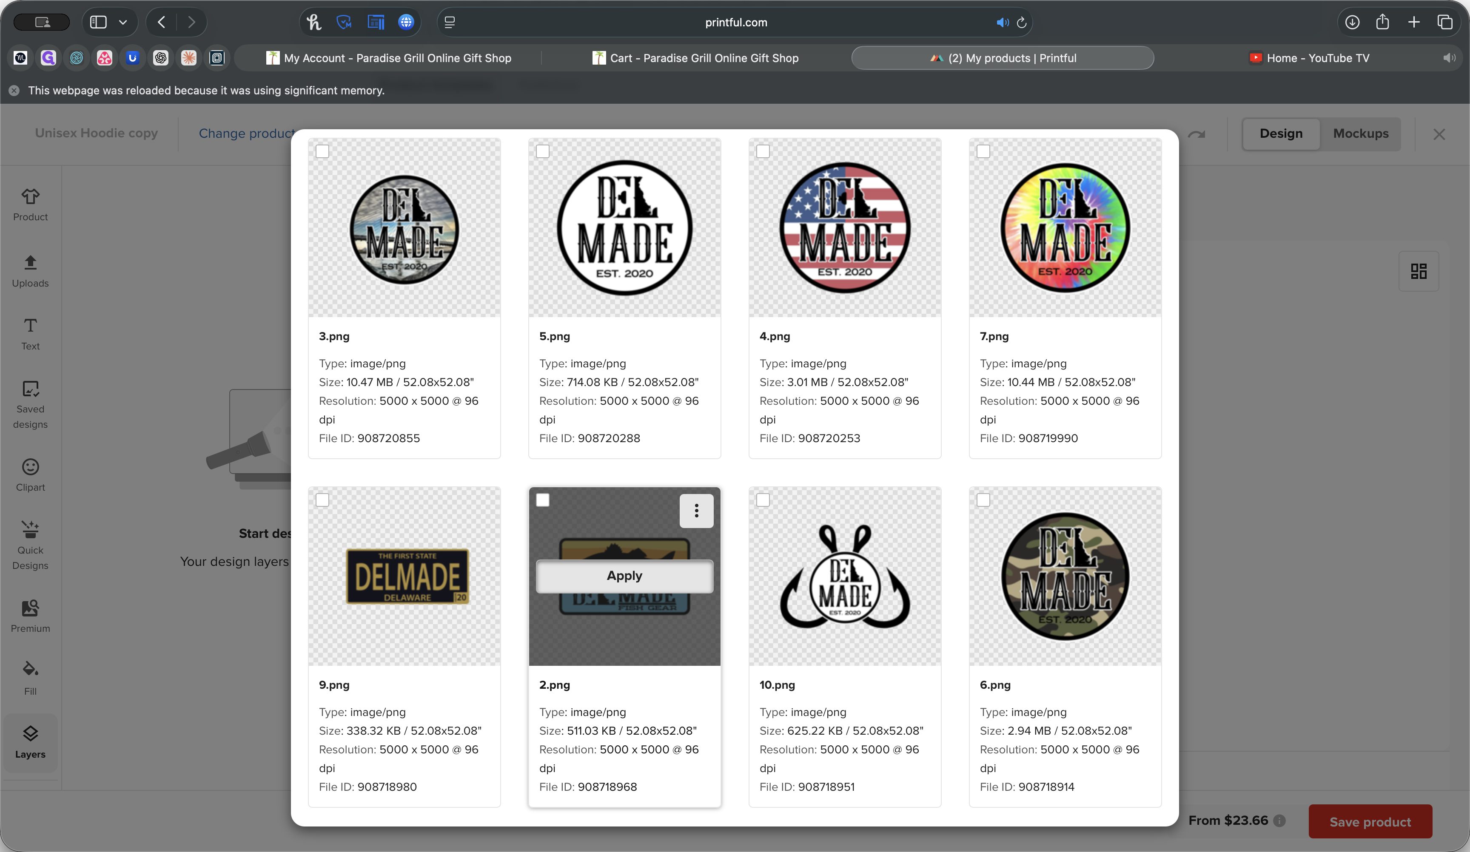Open the Premium images icon

30,616
